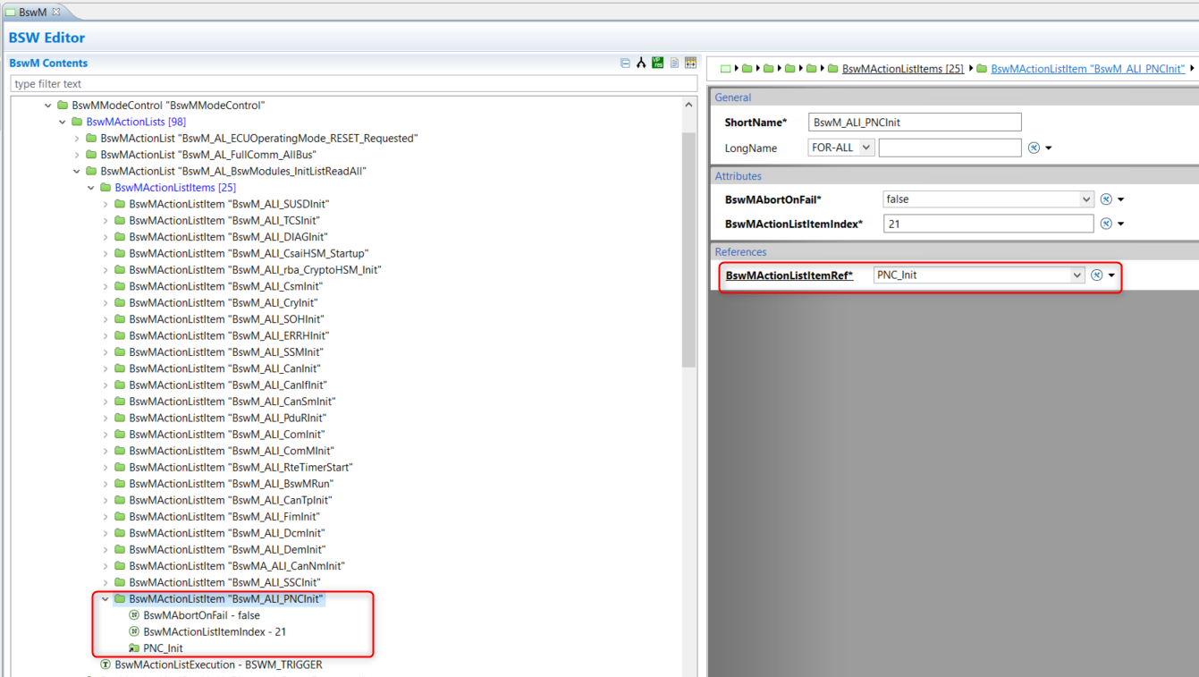
Task: Click the folder icon of BswM_ALI_DemInit
Action: coord(120,550)
